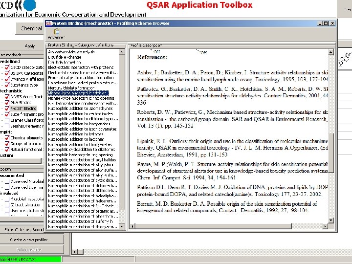Click the Apply button
Viewport: 352px width, 264px height.
click(30, 46)
